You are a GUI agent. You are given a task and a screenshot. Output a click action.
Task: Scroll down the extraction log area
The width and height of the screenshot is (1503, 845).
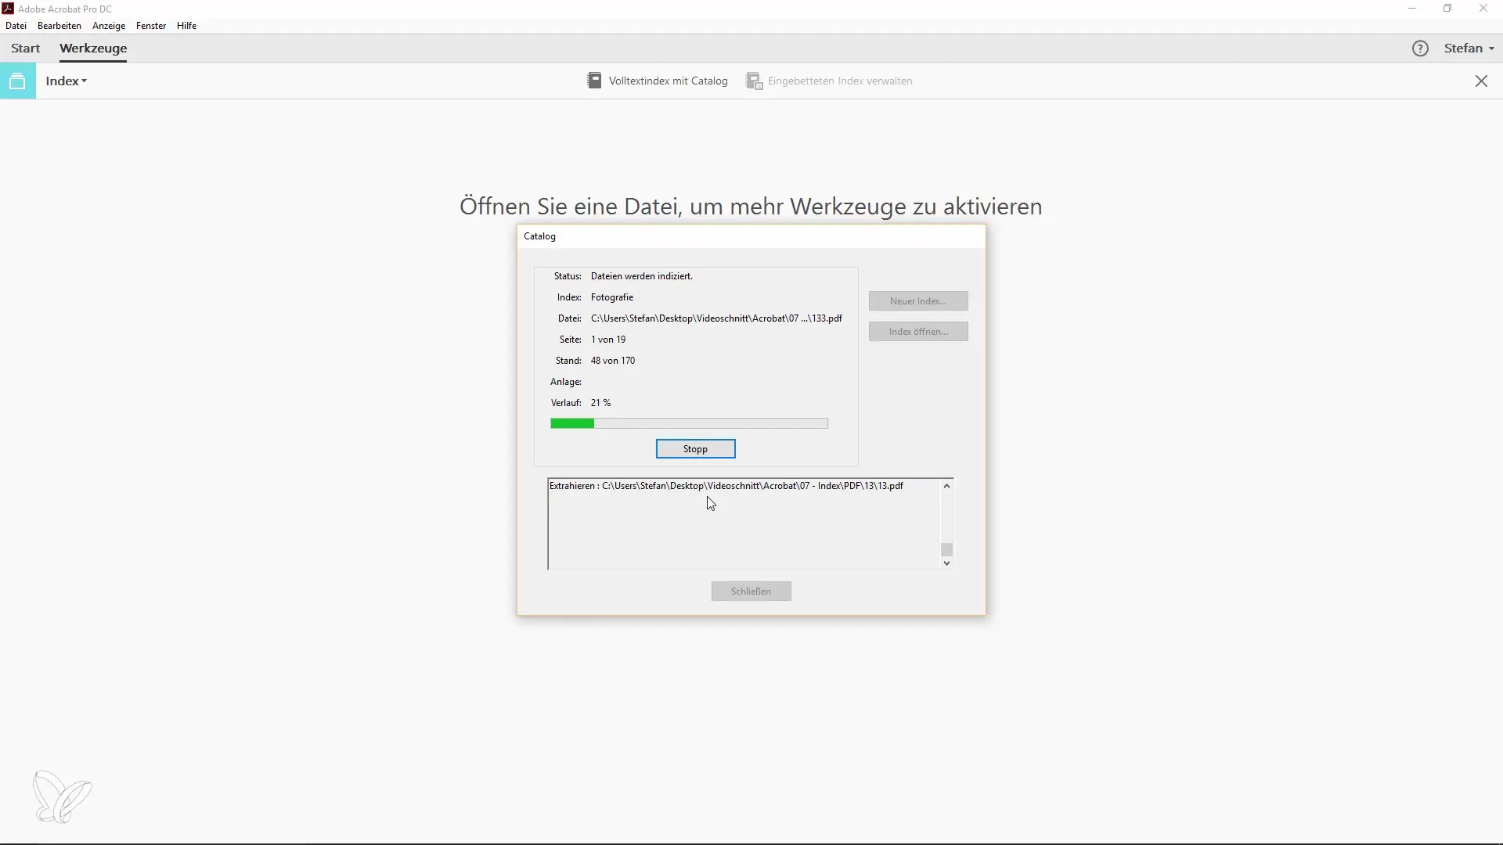pos(946,563)
